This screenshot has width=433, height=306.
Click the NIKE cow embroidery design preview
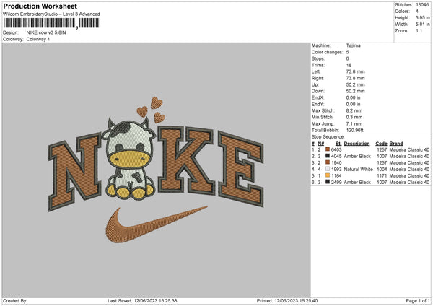pos(156,170)
